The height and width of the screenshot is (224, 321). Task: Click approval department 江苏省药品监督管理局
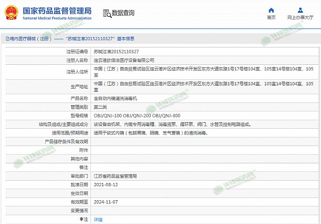(x=115, y=176)
